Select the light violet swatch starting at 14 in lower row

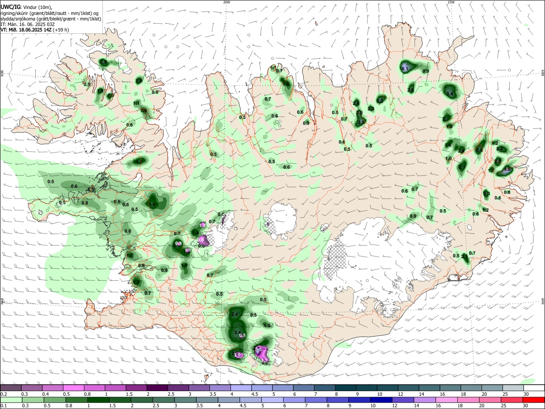click(425, 400)
